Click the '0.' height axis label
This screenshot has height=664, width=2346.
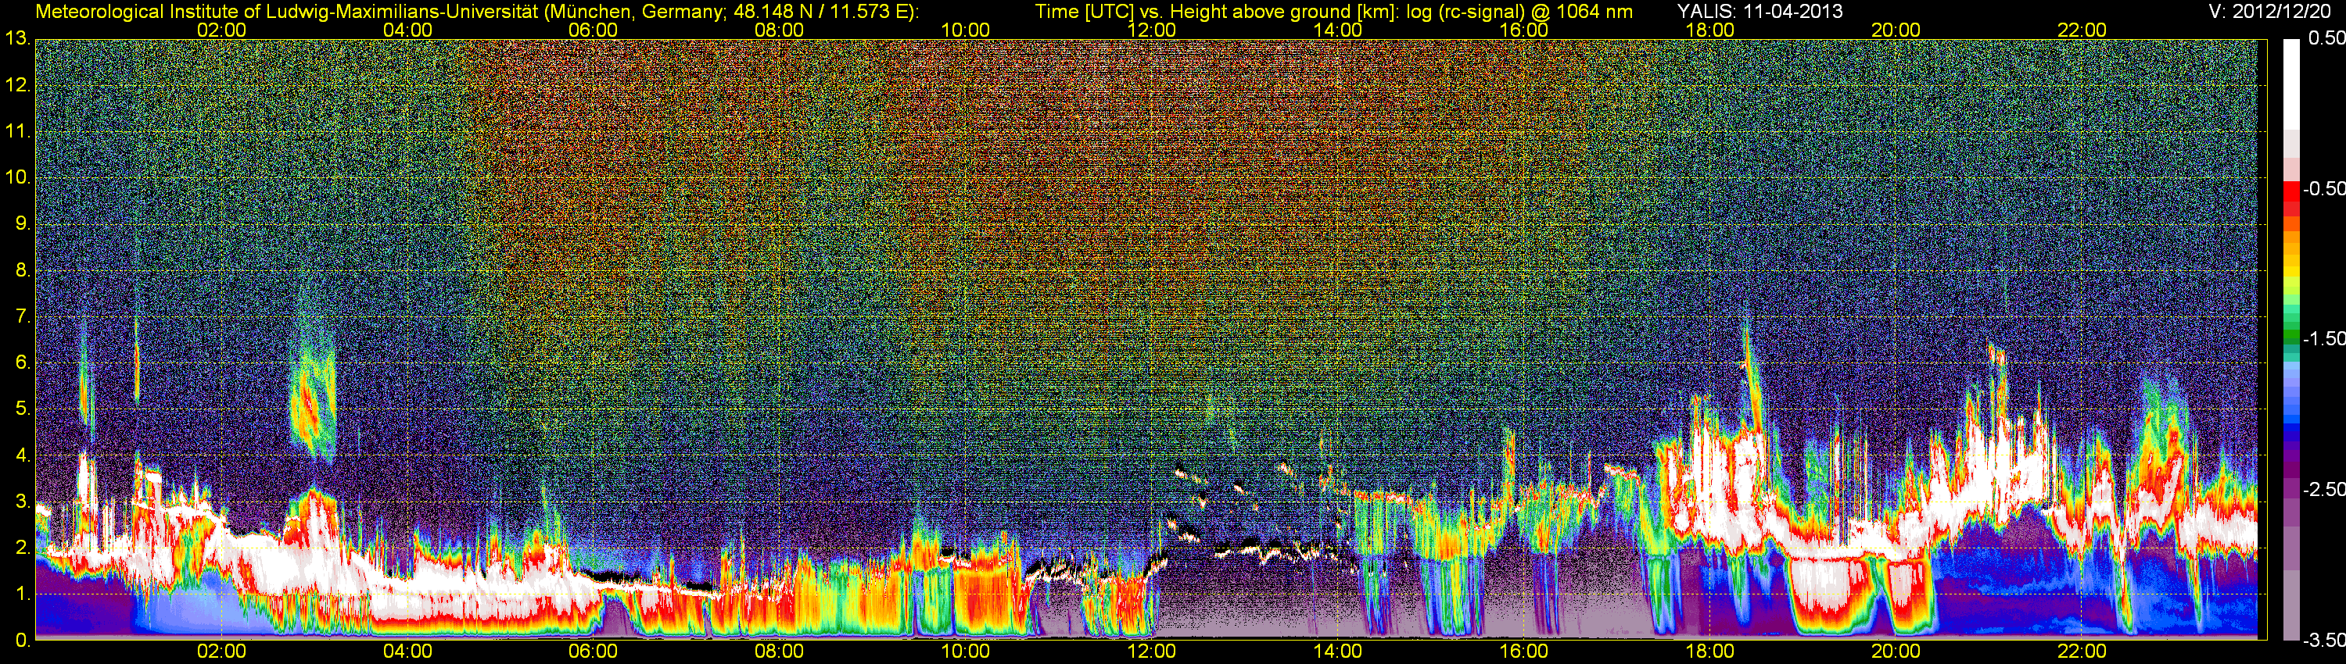pos(22,641)
